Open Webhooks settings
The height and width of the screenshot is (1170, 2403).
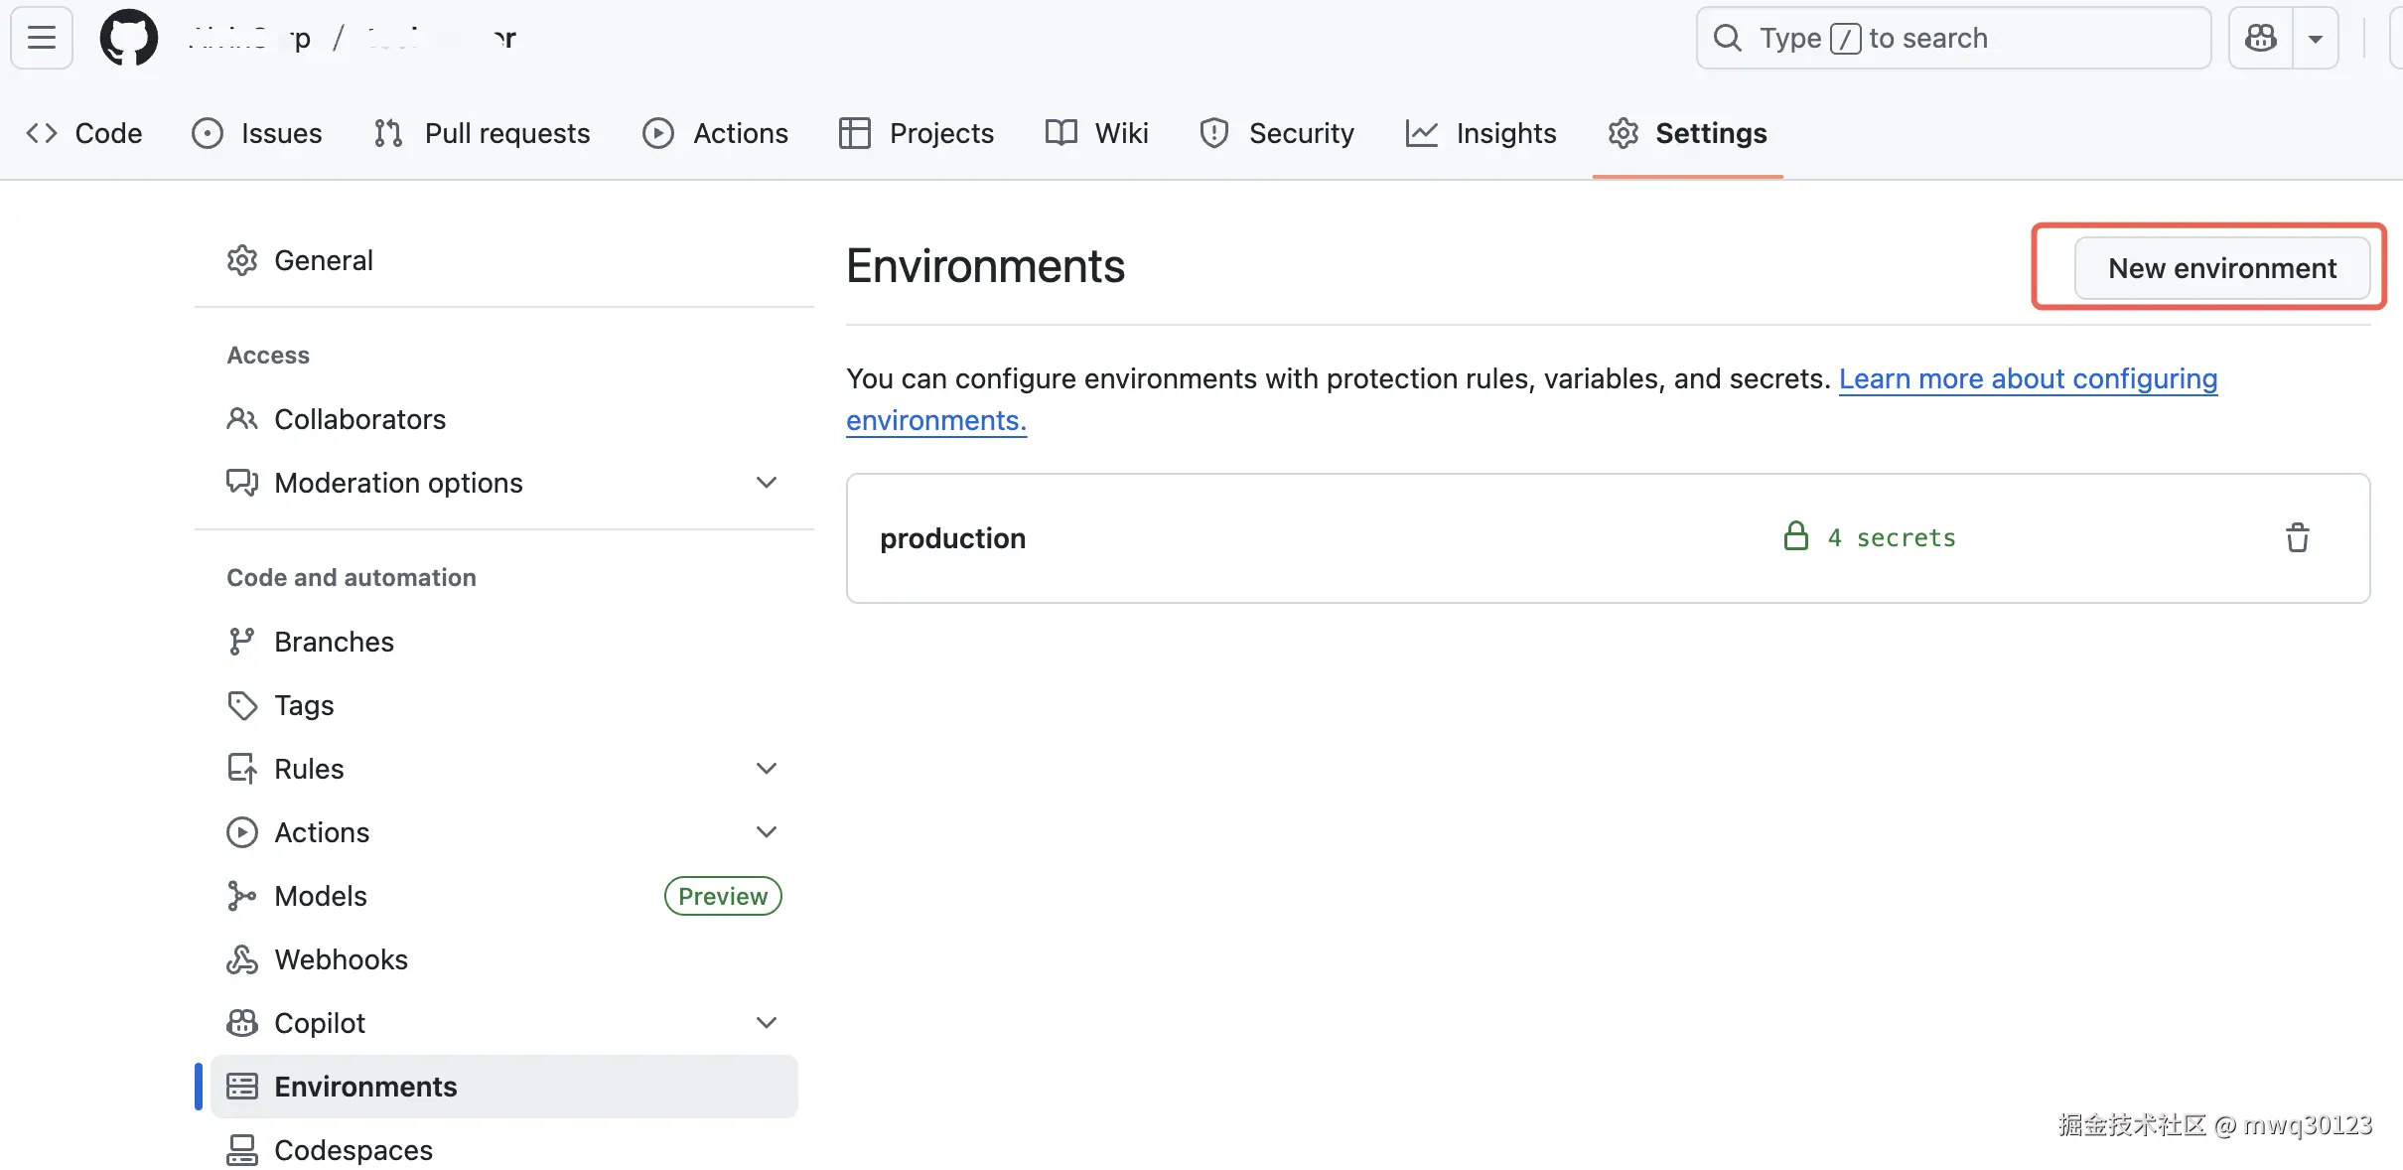[504, 959]
